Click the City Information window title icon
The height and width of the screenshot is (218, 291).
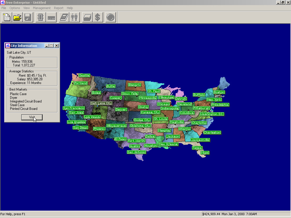[8, 46]
